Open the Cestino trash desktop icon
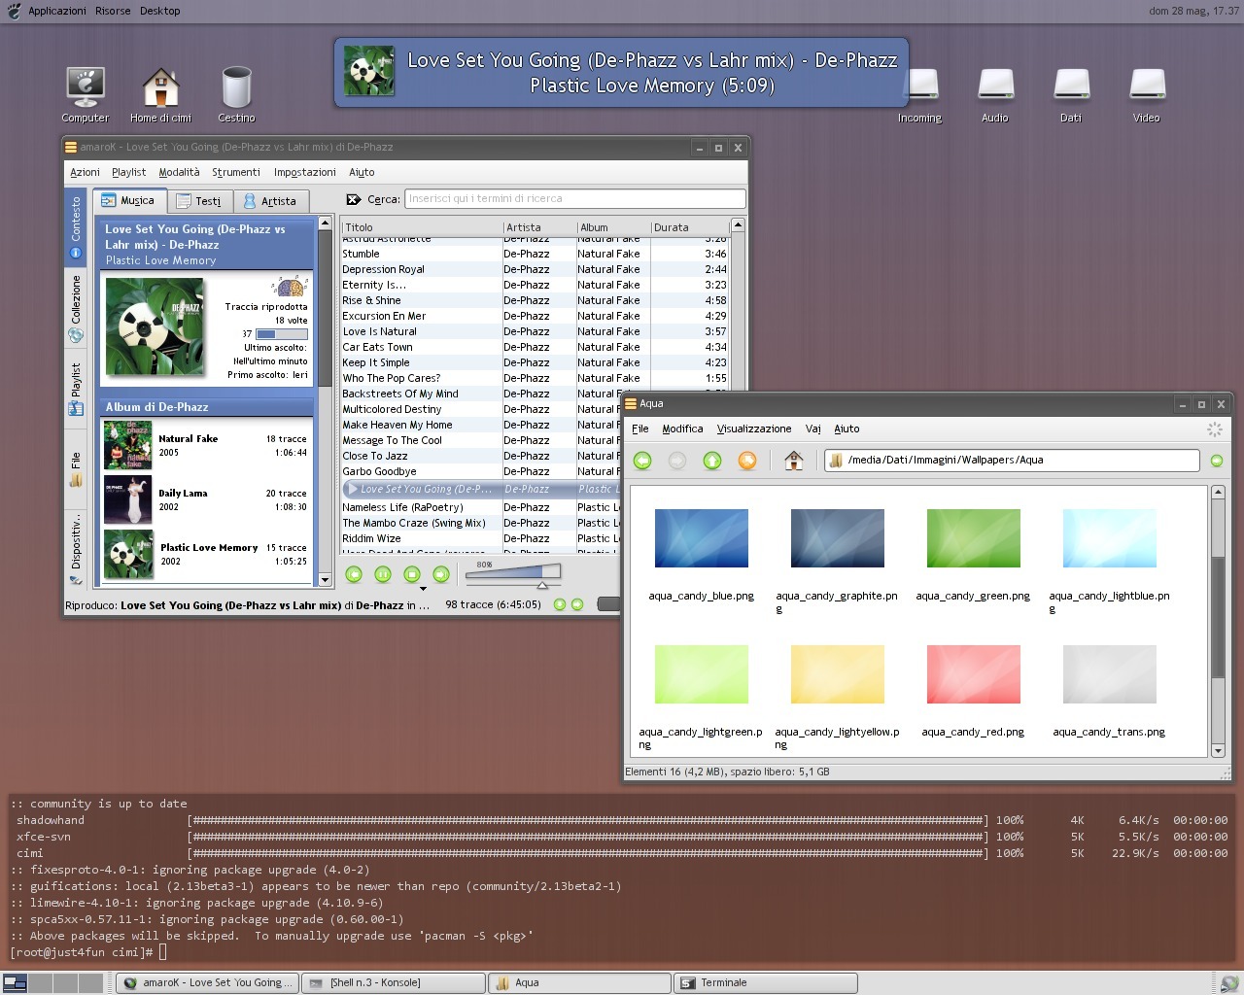Screen dimensions: 1244x995 (236, 94)
